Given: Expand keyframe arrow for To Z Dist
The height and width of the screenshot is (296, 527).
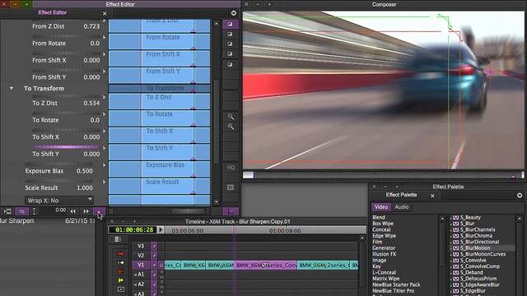Looking at the screenshot, I should coord(105,97).
